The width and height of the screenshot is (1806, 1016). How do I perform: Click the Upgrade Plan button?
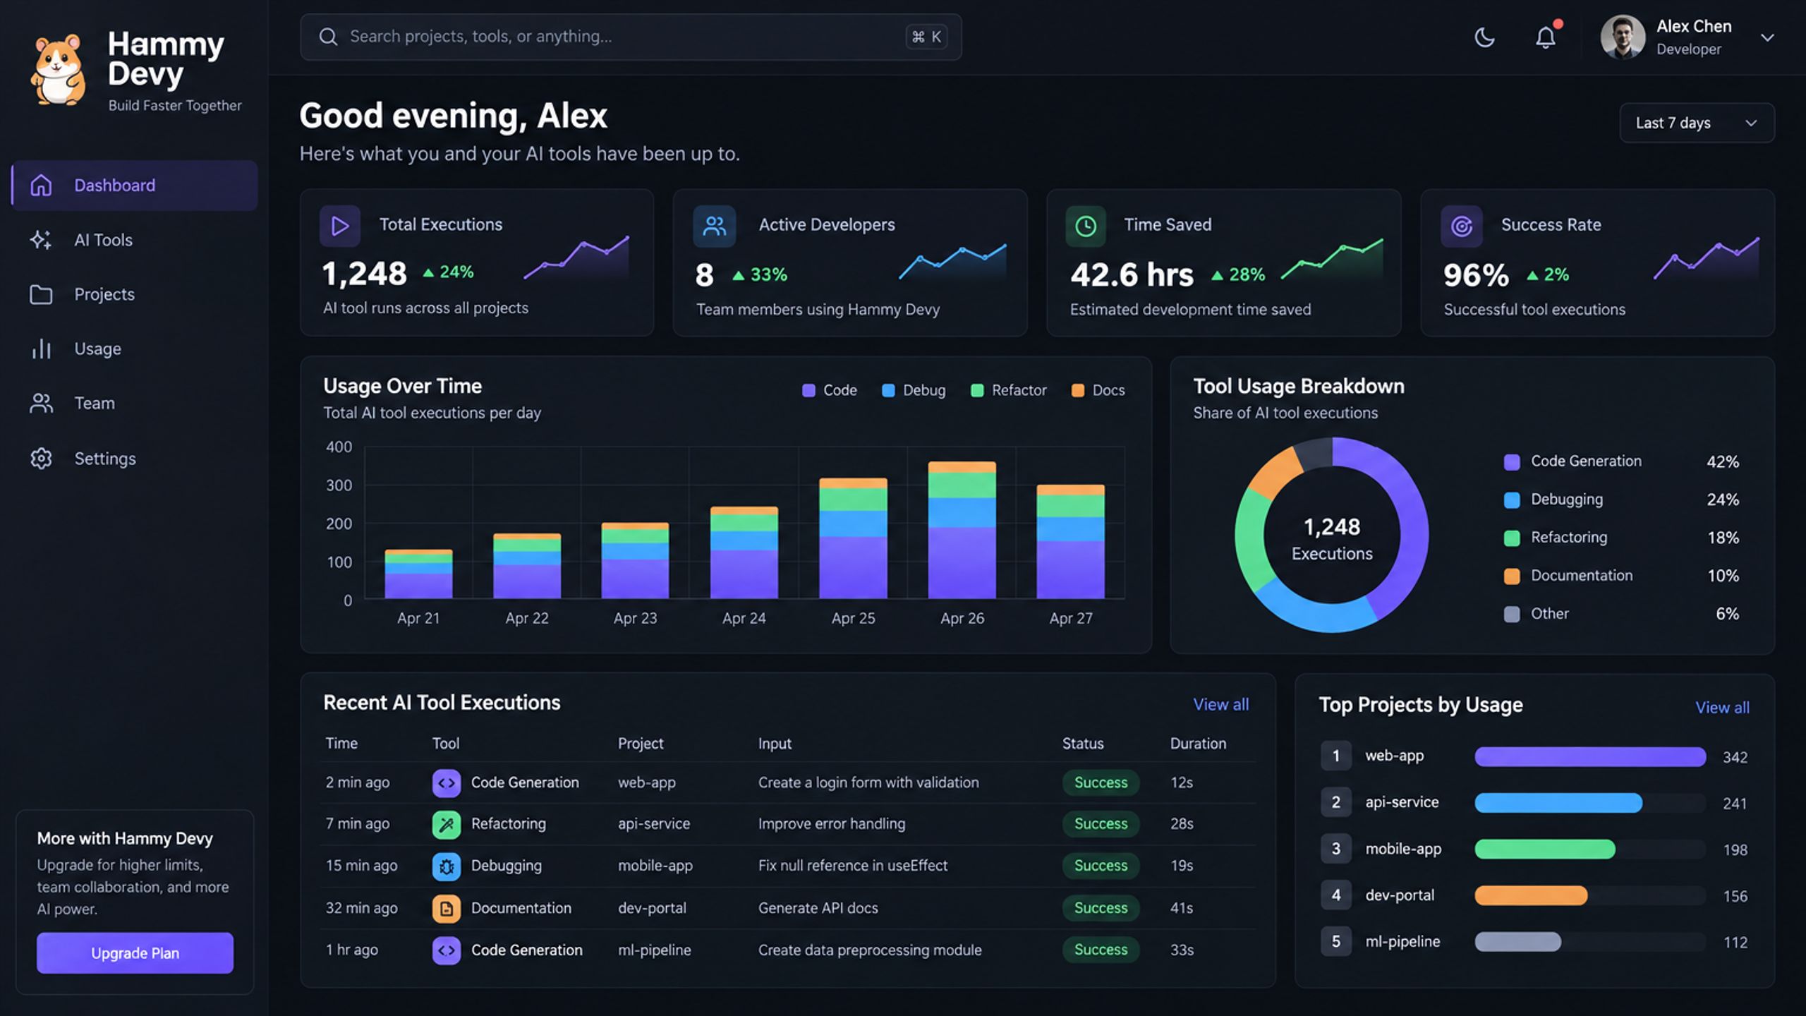(x=135, y=953)
